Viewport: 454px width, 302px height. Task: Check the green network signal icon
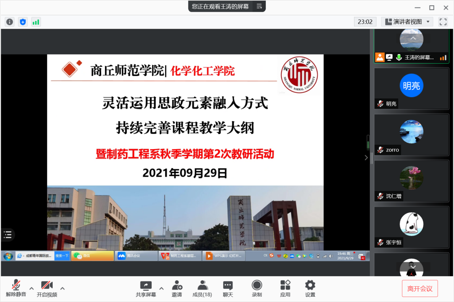(x=36, y=22)
